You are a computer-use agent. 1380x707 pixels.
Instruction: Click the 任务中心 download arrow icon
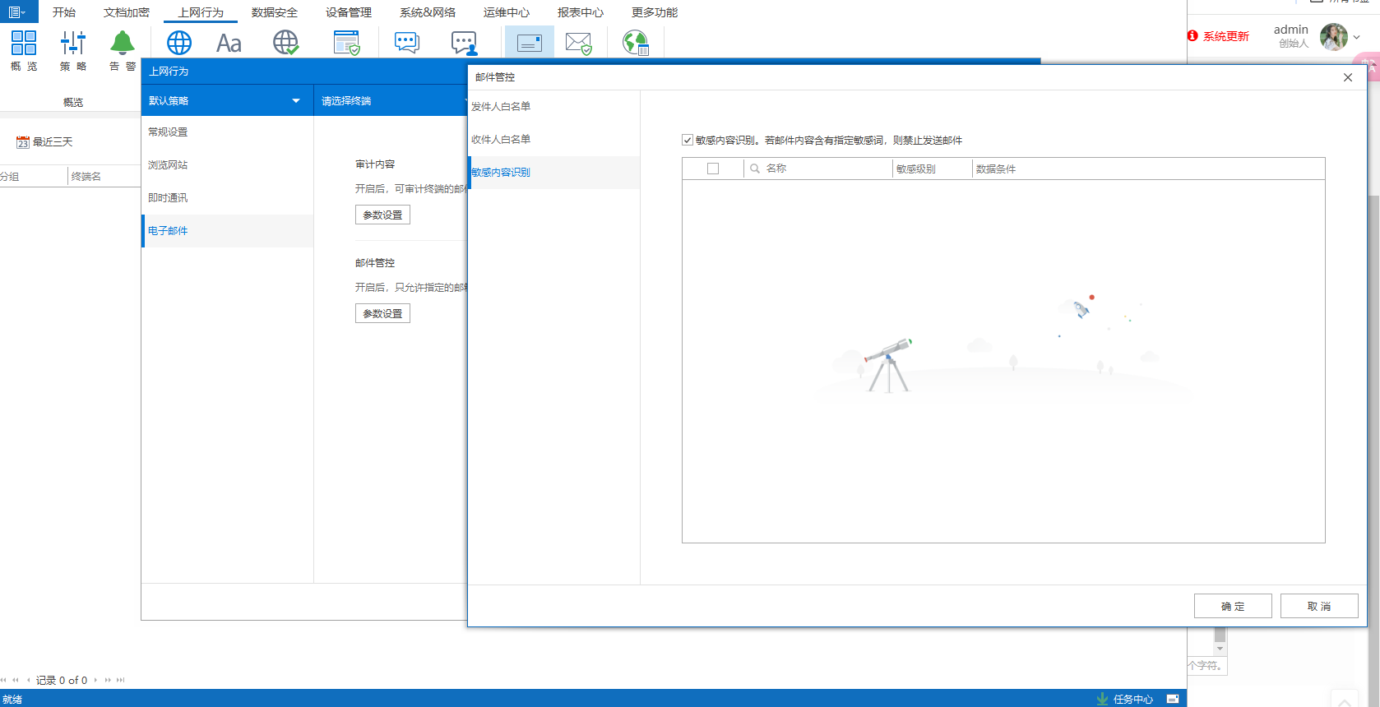click(1102, 699)
